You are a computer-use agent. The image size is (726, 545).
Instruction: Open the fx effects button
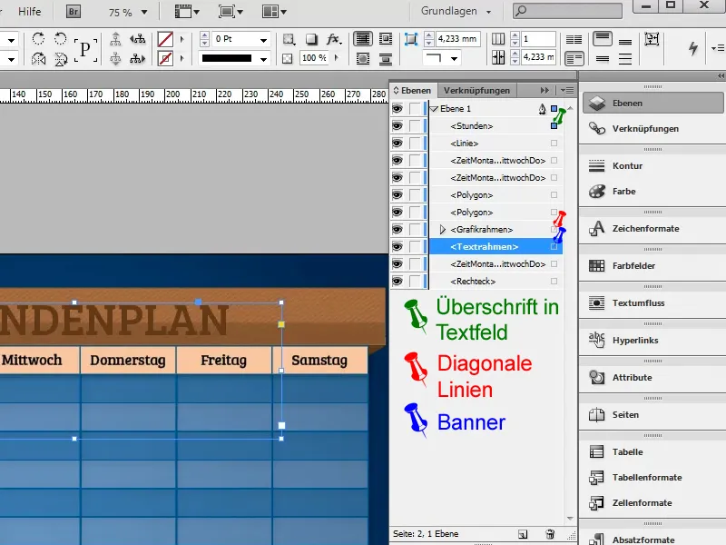click(334, 39)
